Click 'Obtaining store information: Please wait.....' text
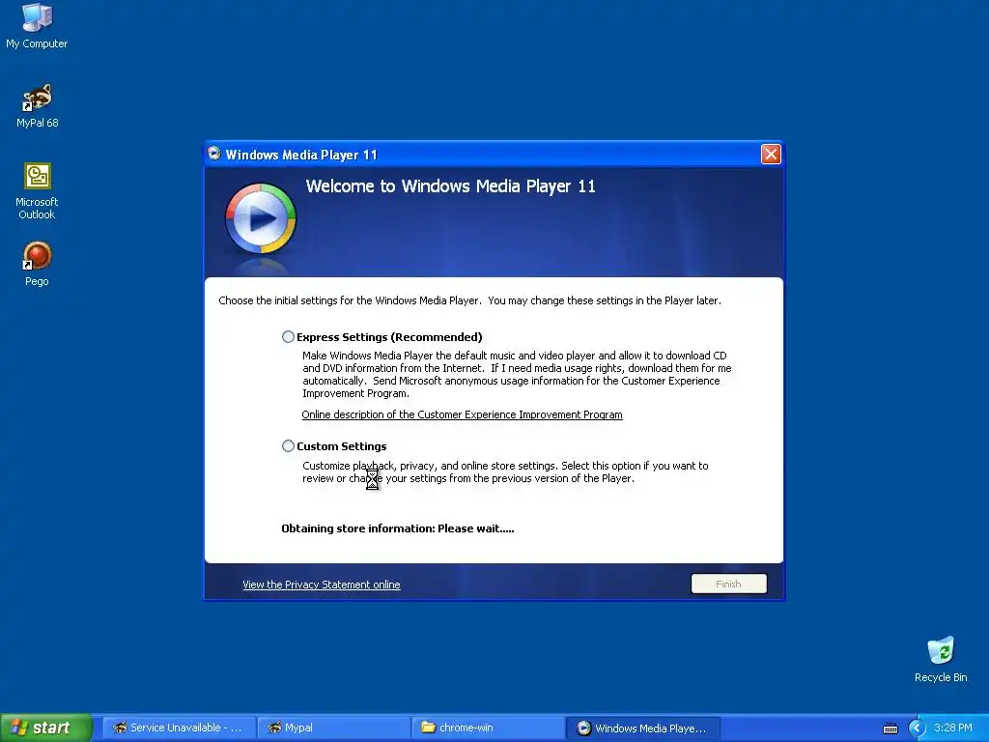This screenshot has height=742, width=989. tap(397, 528)
